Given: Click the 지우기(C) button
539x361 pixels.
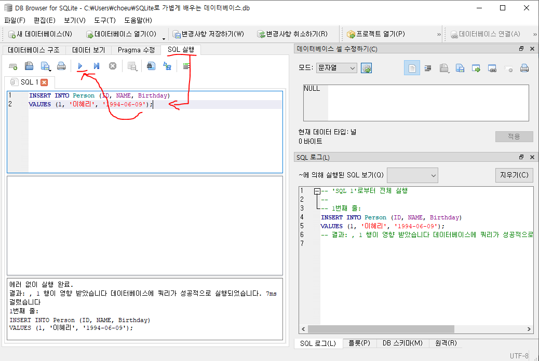Looking at the screenshot, I should coord(514,175).
